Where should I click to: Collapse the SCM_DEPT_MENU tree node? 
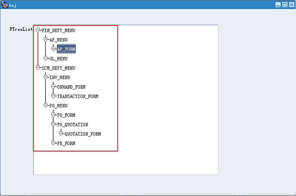click(38, 68)
